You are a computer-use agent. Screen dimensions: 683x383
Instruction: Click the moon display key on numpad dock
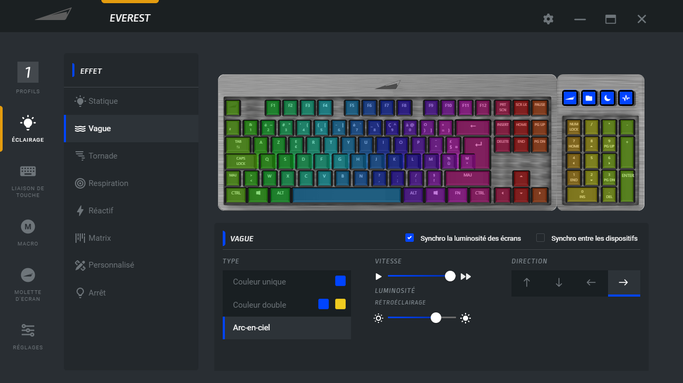(608, 98)
